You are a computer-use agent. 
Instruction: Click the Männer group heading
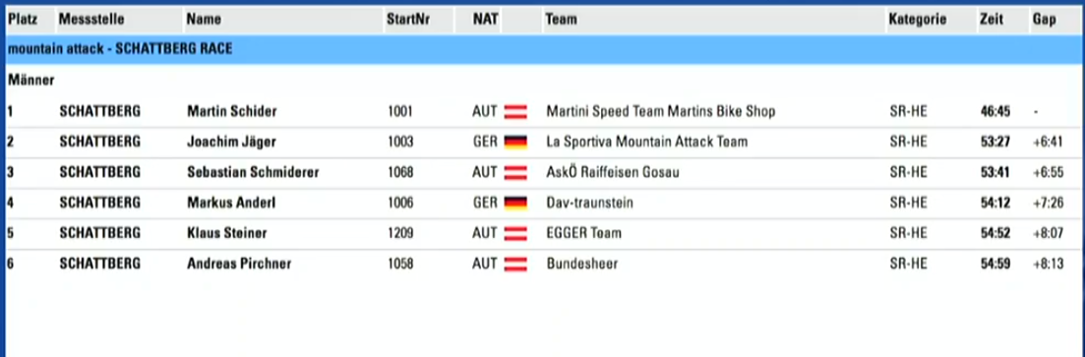31,81
